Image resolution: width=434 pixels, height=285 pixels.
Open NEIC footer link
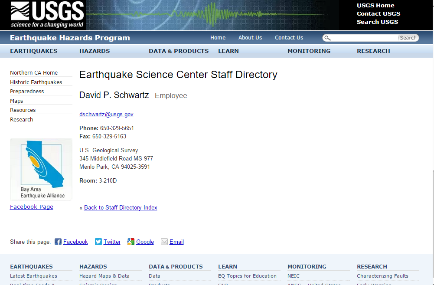(x=294, y=276)
